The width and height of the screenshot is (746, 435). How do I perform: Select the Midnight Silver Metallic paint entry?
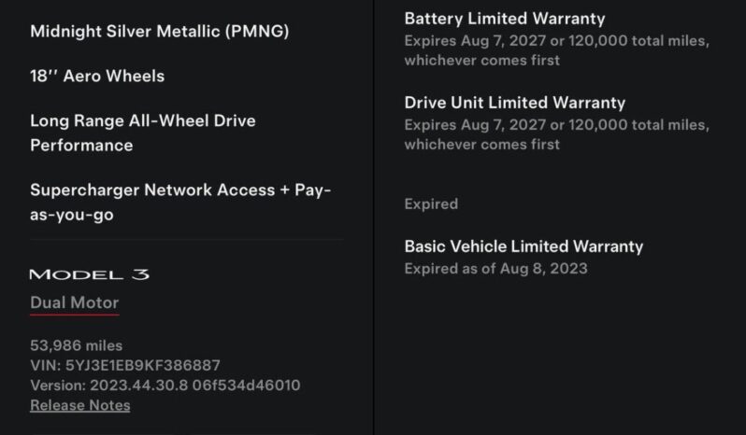click(x=159, y=31)
